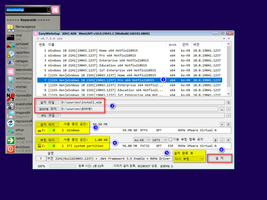Image resolution: width=267 pixels, height=200 pixels.
Task: Click the F button in install location row
Action: coord(228,125)
